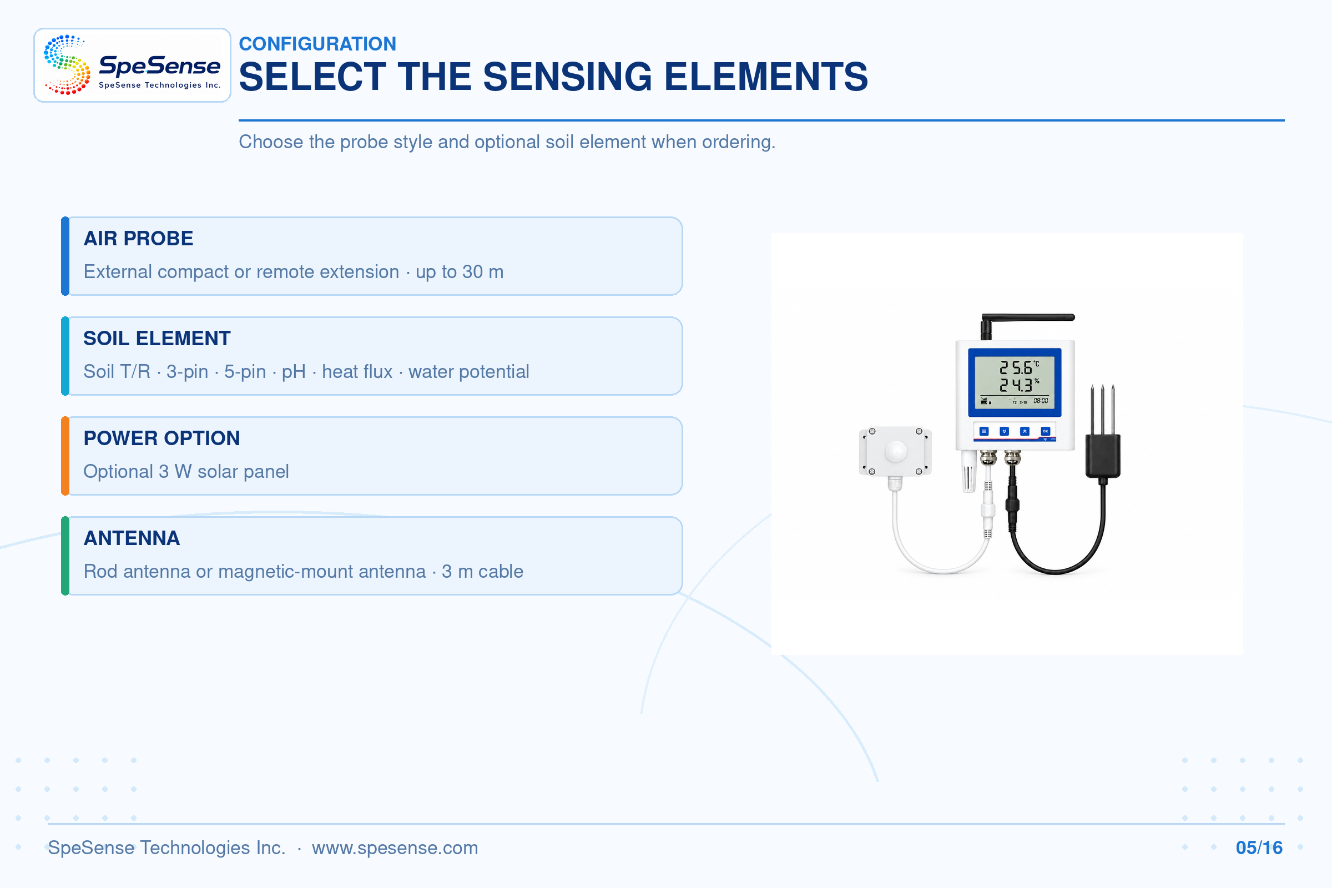This screenshot has height=888, width=1332.
Task: Click the three-pin soil probe
Action: (x=1103, y=432)
